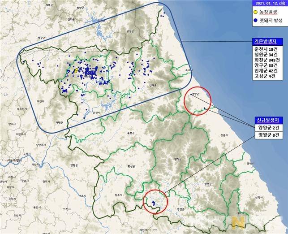This screenshot has height=234, width=288.
Task: Click the yellow farm outbreak marker on map
Action: [76, 70]
